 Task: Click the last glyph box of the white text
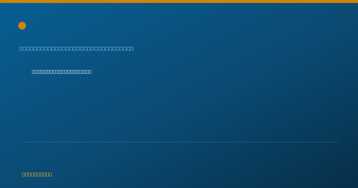(x=89, y=72)
